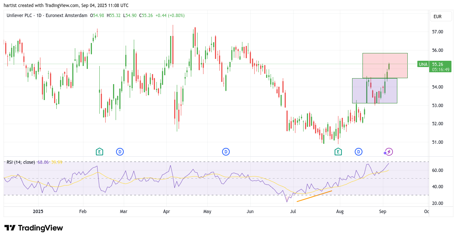Viewport: 457px width, 239px height.
Task: Click the Mar label on time axis
Action: [x=124, y=212]
